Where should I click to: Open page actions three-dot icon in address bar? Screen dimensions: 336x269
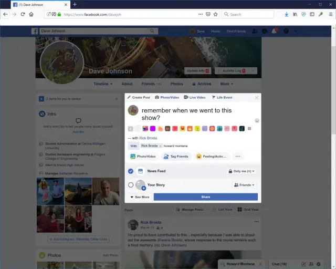tap(201, 14)
